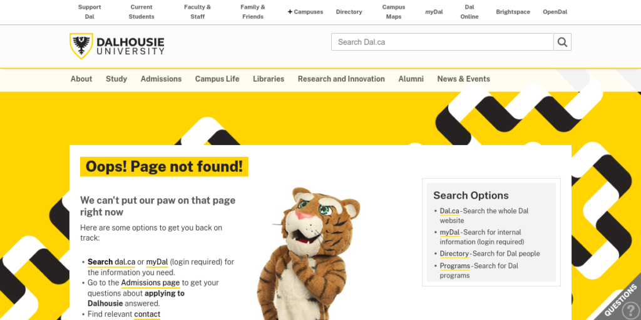The width and height of the screenshot is (641, 320).
Task: Click myDal link in the options list
Action: pos(157,262)
